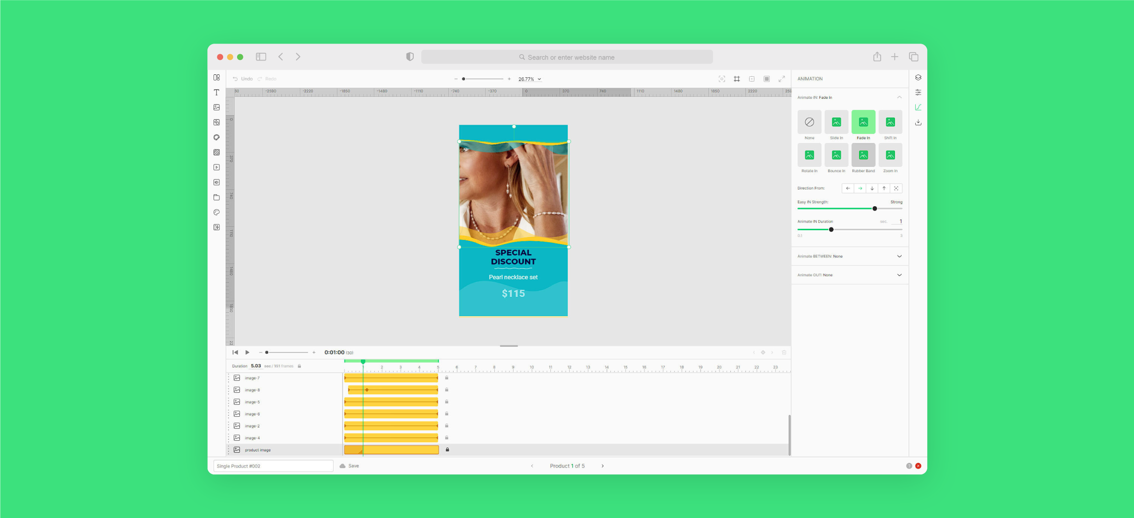
Task: Unlock the product image layer
Action: (447, 450)
